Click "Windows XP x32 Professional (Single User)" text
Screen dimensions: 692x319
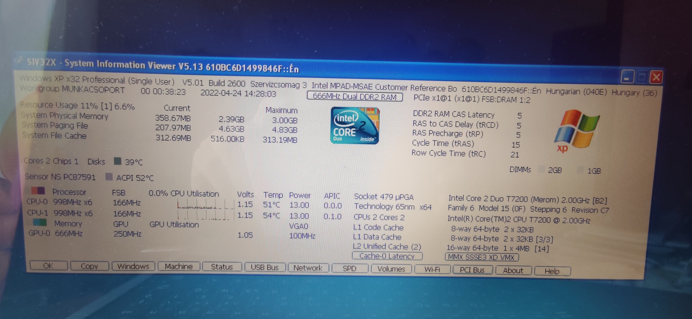coord(97,79)
